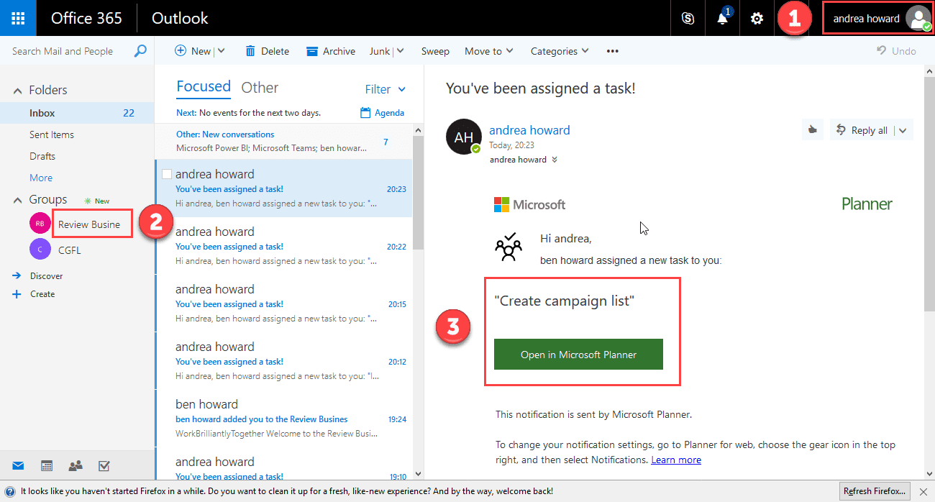935x502 pixels.
Task: Click the search magnifier icon
Action: 141,51
